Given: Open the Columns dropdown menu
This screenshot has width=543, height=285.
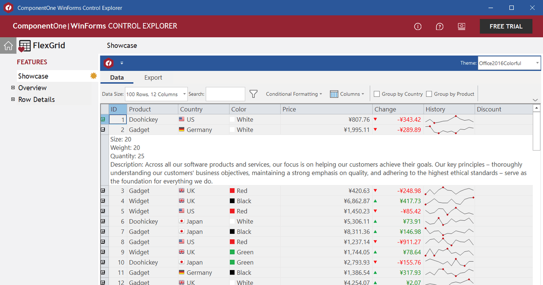Looking at the screenshot, I should (x=347, y=94).
